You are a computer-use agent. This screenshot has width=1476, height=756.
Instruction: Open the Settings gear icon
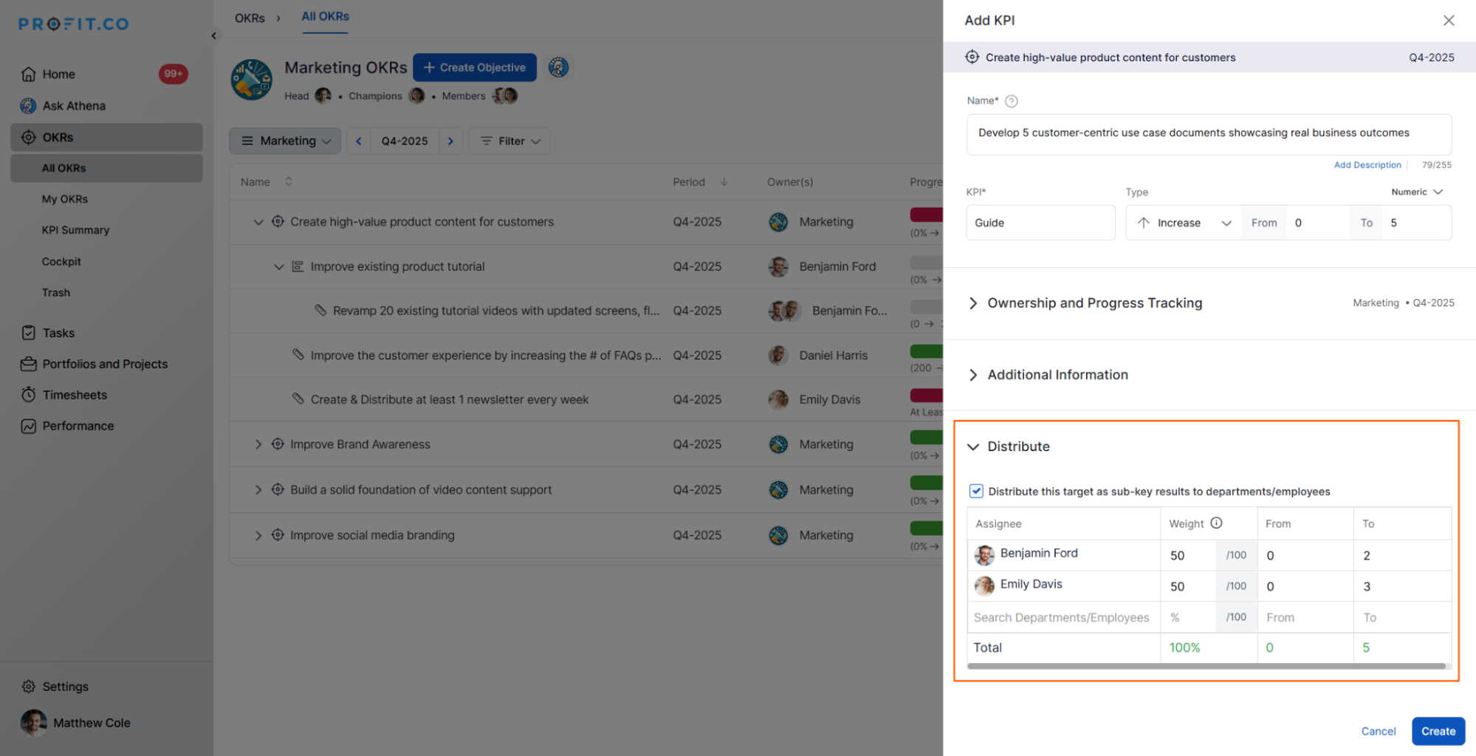(x=29, y=687)
